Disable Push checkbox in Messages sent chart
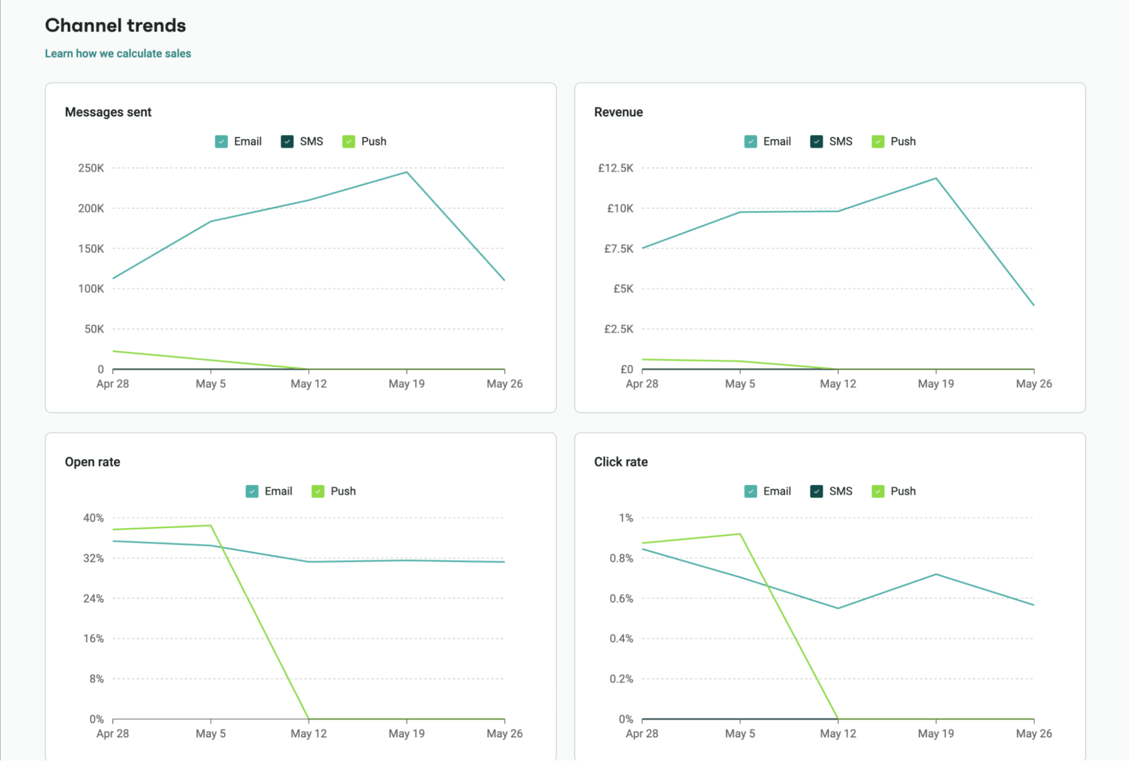This screenshot has width=1129, height=761. 348,142
